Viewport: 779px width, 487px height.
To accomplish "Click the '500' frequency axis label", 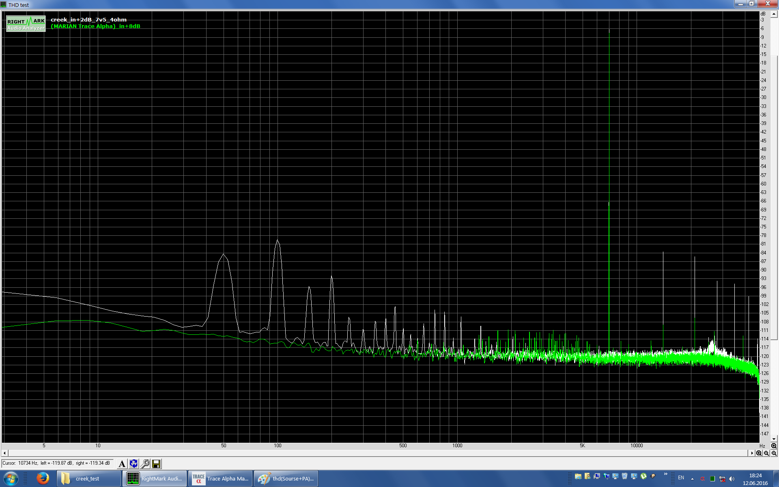I will click(403, 446).
